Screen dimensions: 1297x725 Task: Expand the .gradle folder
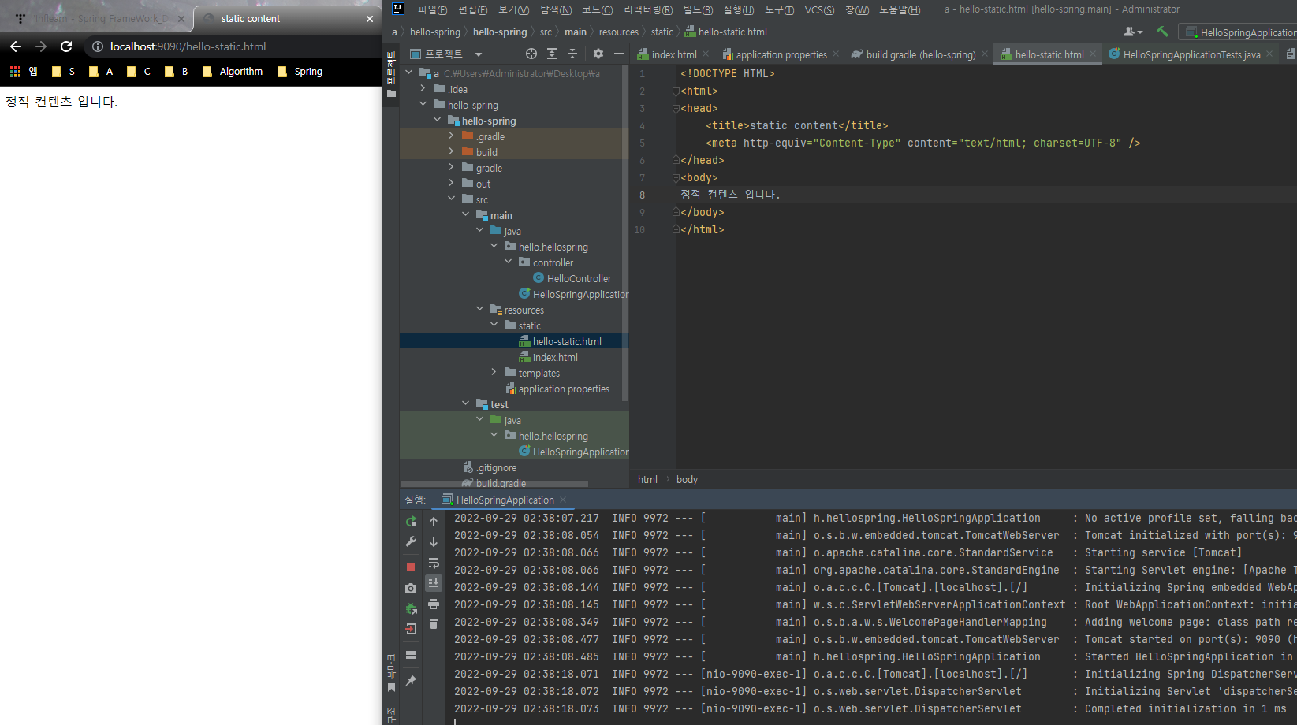pyautogui.click(x=452, y=136)
